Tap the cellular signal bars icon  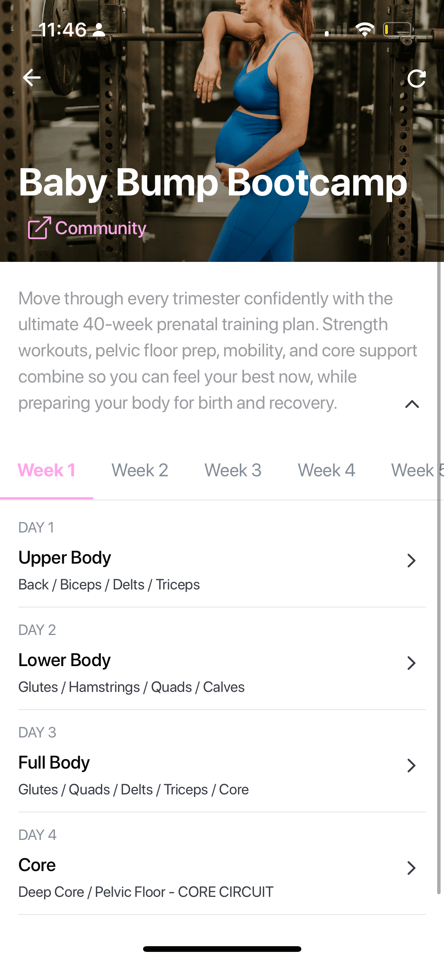click(336, 30)
